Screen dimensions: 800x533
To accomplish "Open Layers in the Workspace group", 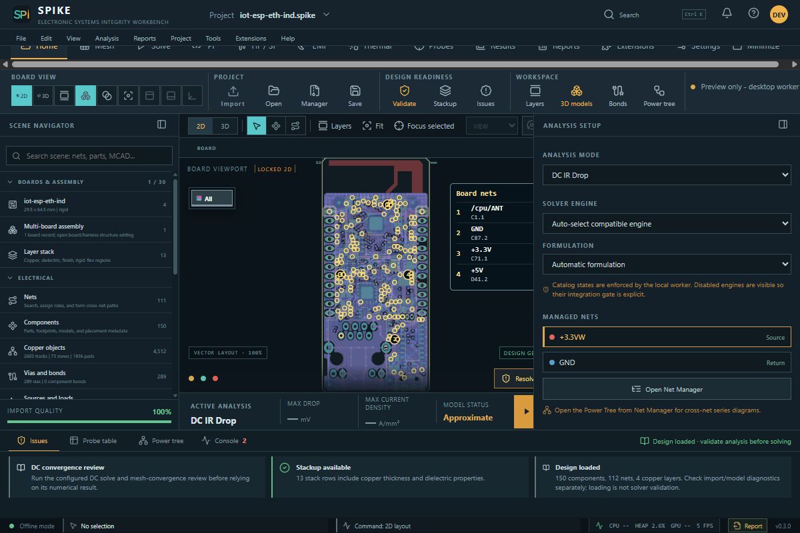I will coord(535,95).
